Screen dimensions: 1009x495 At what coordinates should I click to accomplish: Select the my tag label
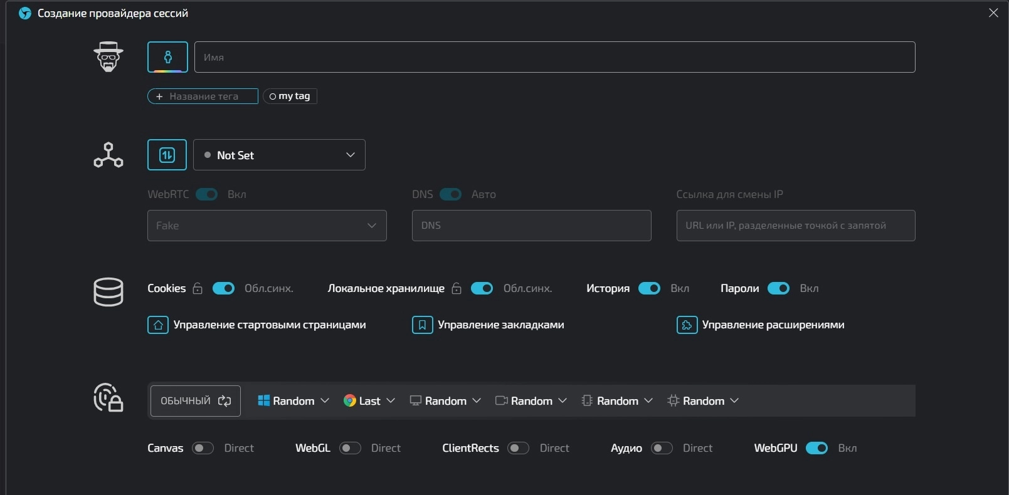pos(290,96)
